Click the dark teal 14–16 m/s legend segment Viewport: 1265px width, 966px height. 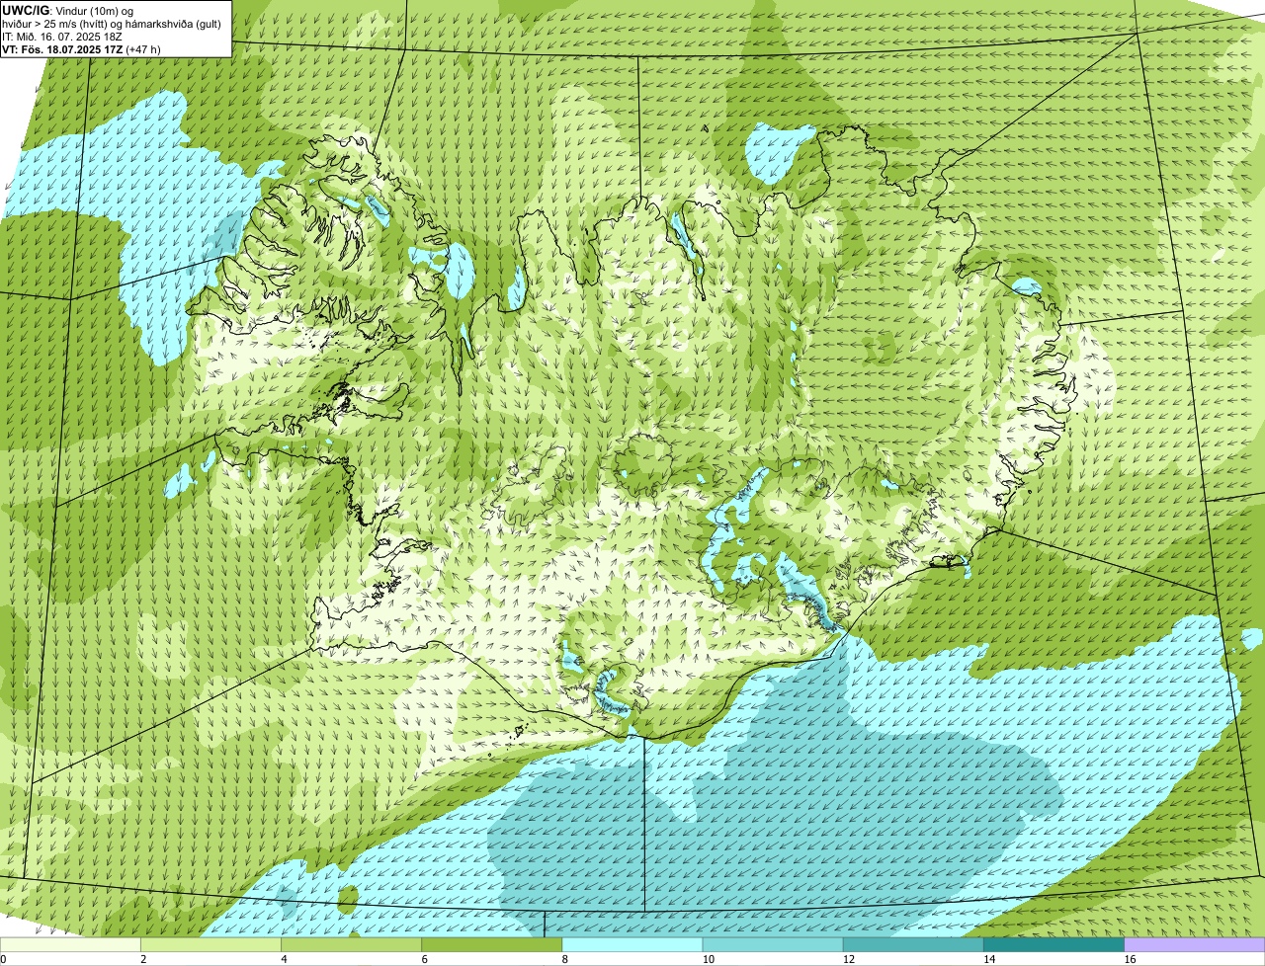pos(1054,945)
